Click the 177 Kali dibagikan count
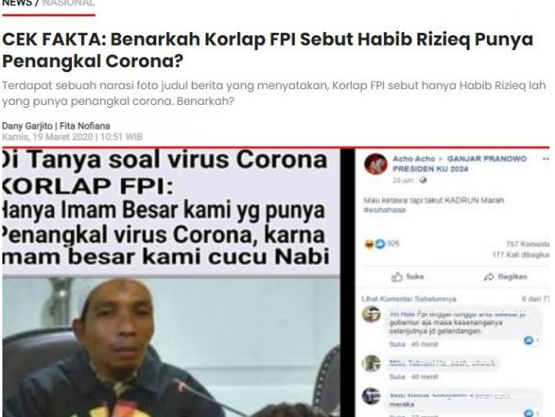Screen dimensions: 555x417 pyautogui.click(x=521, y=255)
